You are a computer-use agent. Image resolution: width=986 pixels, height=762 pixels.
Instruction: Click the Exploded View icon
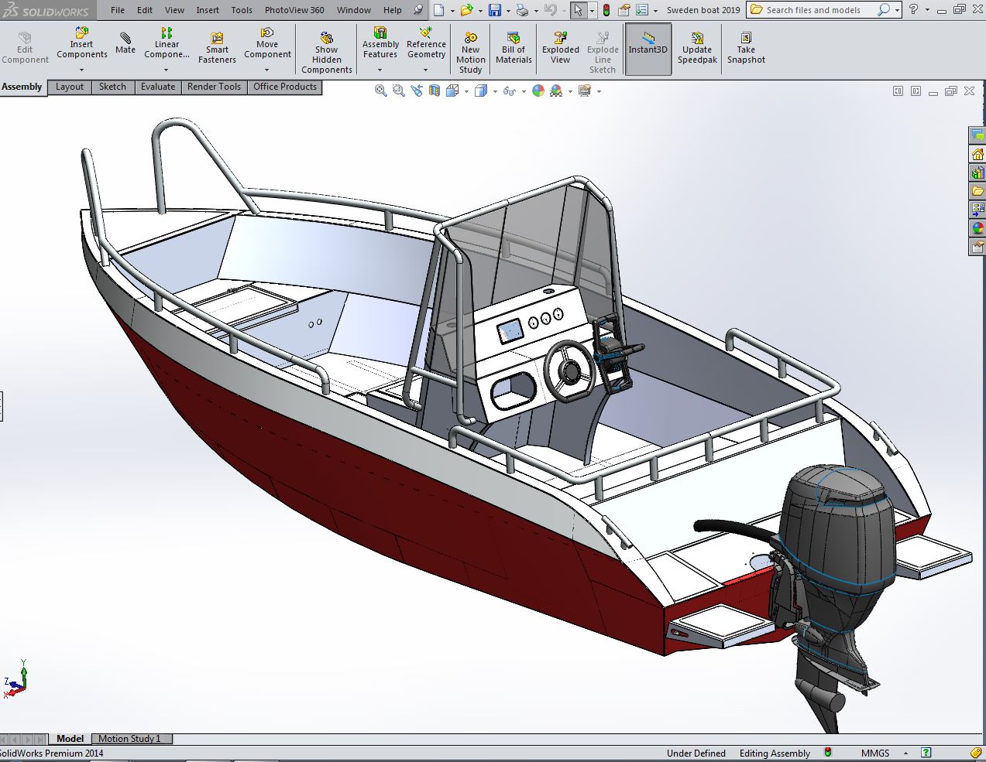pos(560,48)
